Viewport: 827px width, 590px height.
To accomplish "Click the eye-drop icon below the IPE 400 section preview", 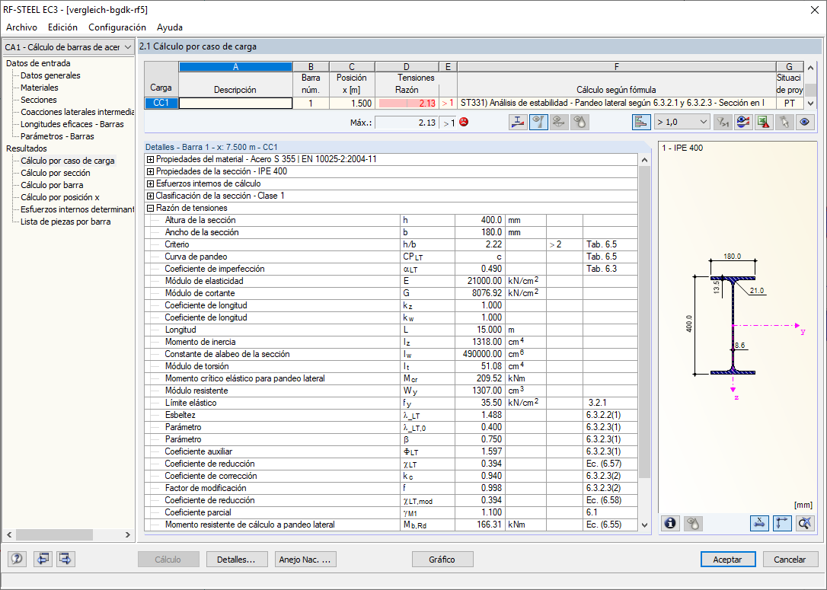I will point(693,524).
